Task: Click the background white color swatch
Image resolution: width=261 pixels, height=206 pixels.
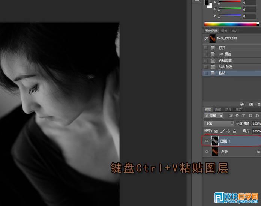Action: [210, 6]
